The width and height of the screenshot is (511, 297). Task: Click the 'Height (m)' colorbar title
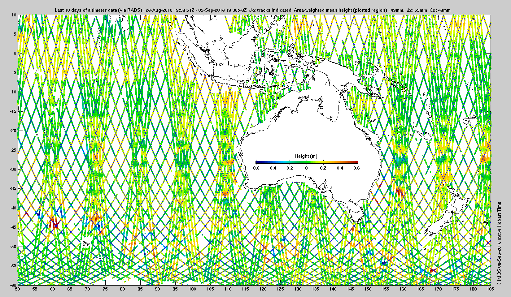pyautogui.click(x=306, y=156)
